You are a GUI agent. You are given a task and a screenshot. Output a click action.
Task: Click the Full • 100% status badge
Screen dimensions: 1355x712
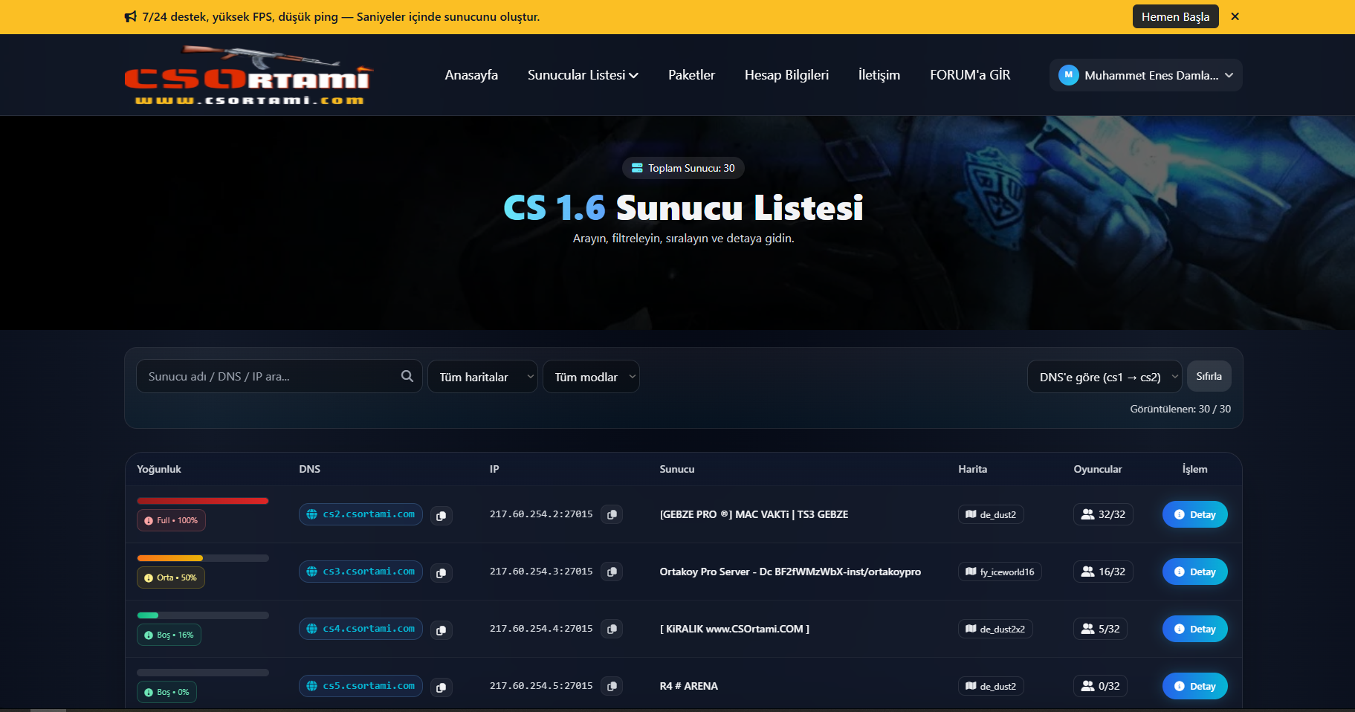click(x=171, y=520)
